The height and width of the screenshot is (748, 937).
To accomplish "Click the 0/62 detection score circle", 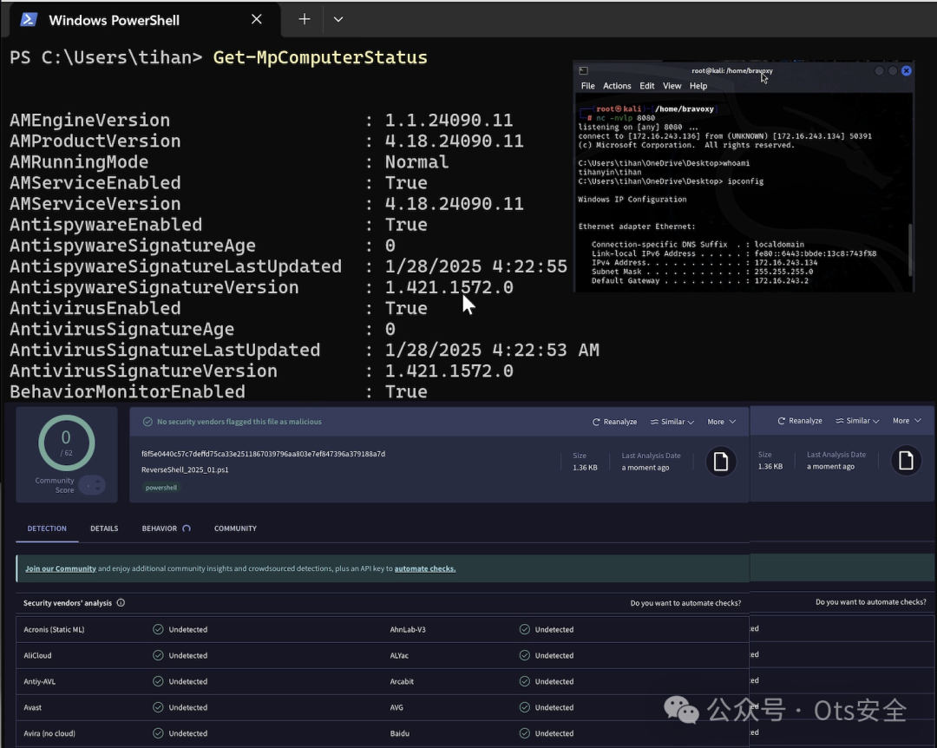I will point(66,443).
